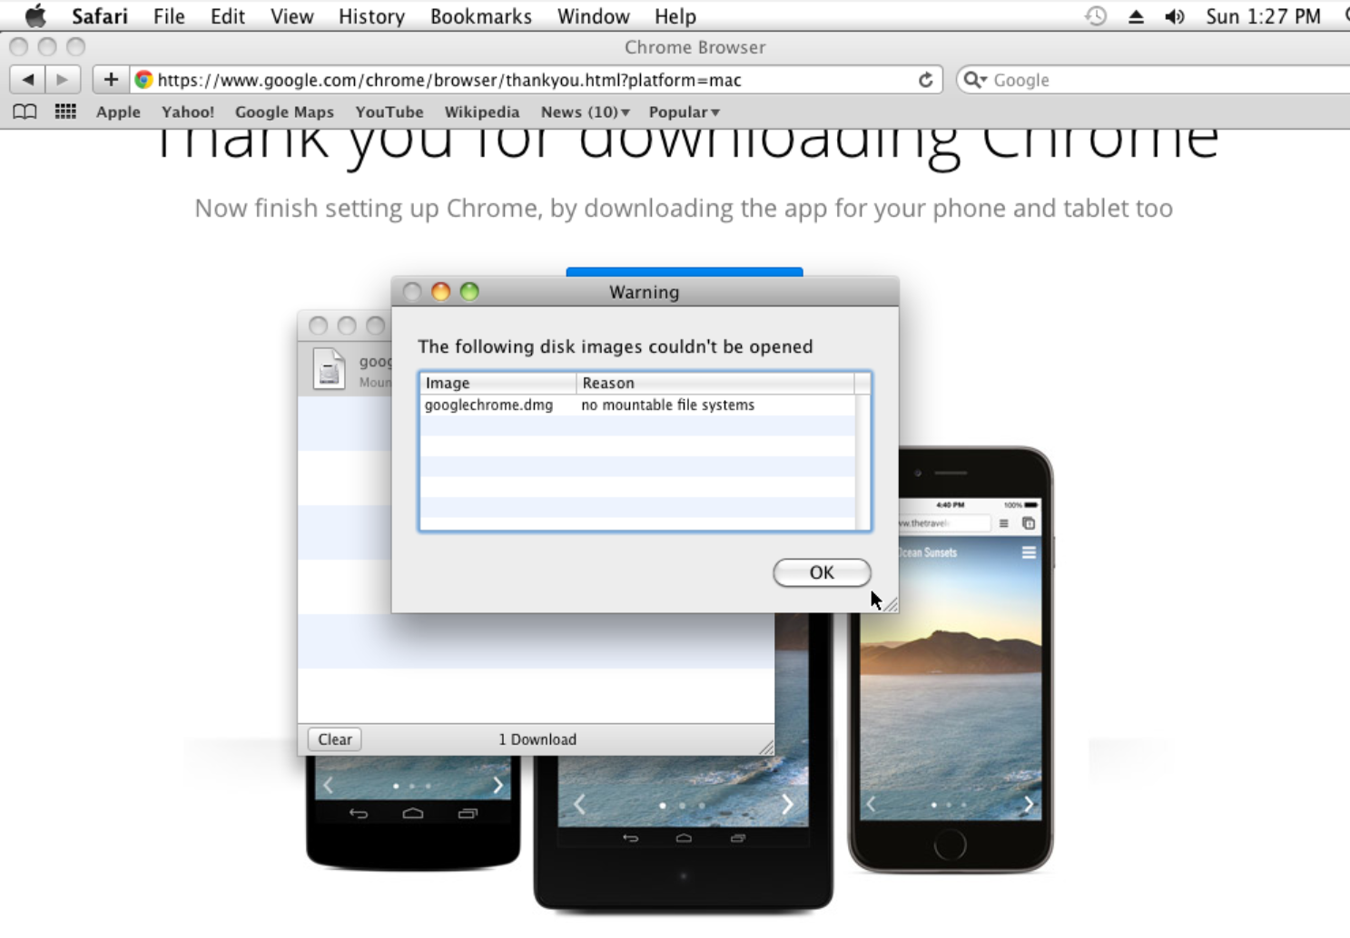This screenshot has height=938, width=1350.
Task: Click next arrow on the Android phone slideshow
Action: [x=498, y=786]
